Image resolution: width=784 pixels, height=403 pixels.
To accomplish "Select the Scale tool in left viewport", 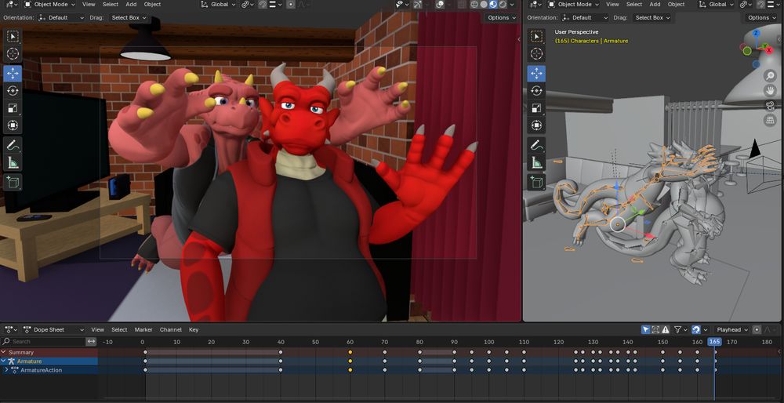I will click(x=13, y=108).
